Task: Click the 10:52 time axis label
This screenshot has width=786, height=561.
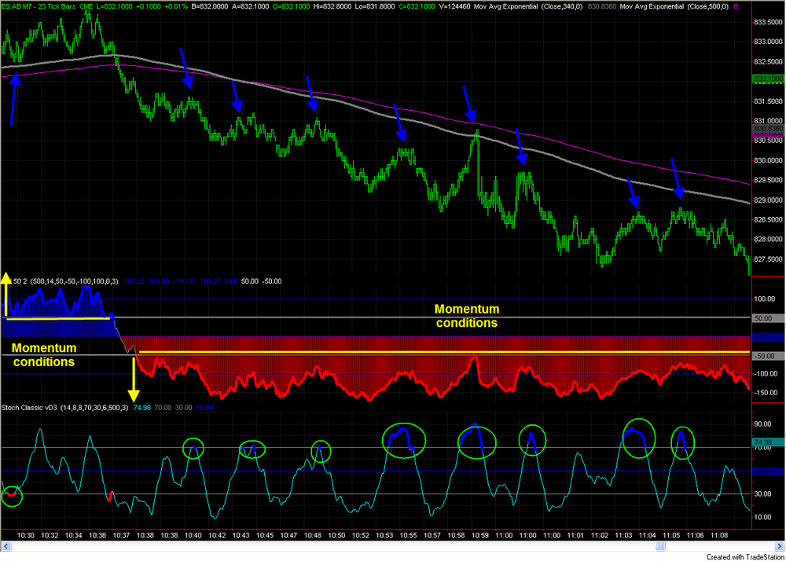Action: (361, 536)
